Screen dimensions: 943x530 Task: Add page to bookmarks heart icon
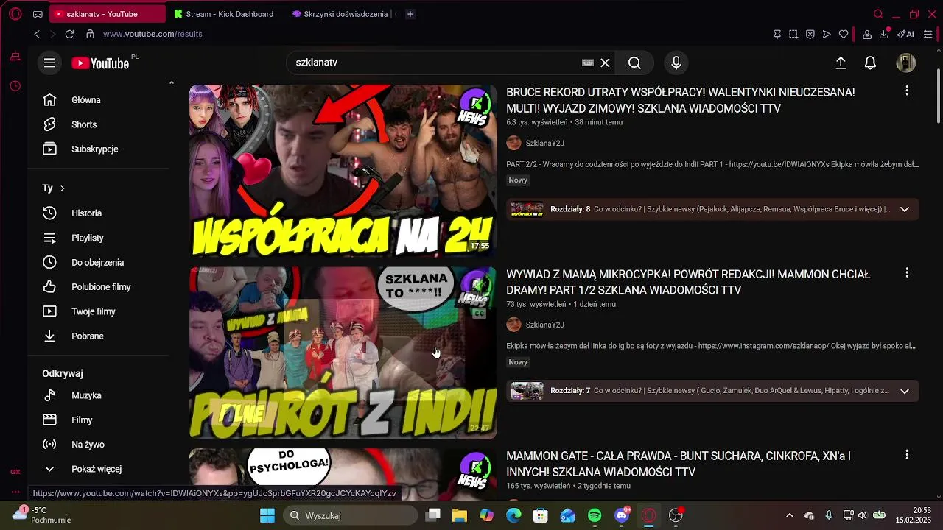(844, 34)
